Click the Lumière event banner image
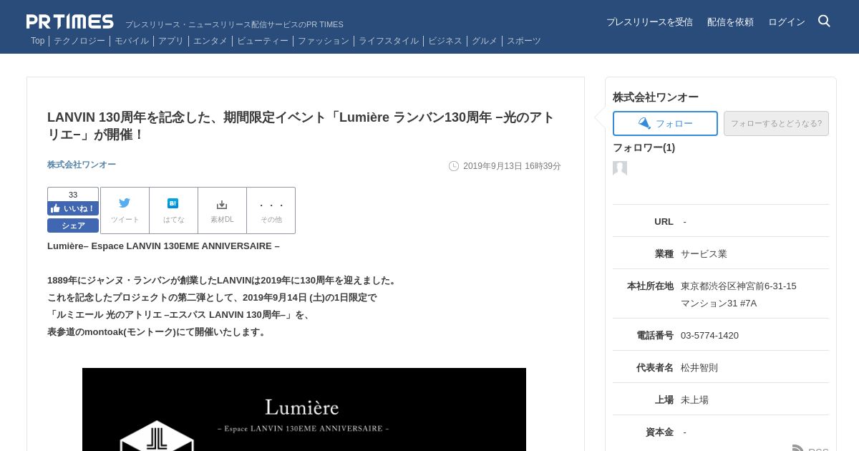Image resolution: width=859 pixels, height=451 pixels. click(x=304, y=409)
